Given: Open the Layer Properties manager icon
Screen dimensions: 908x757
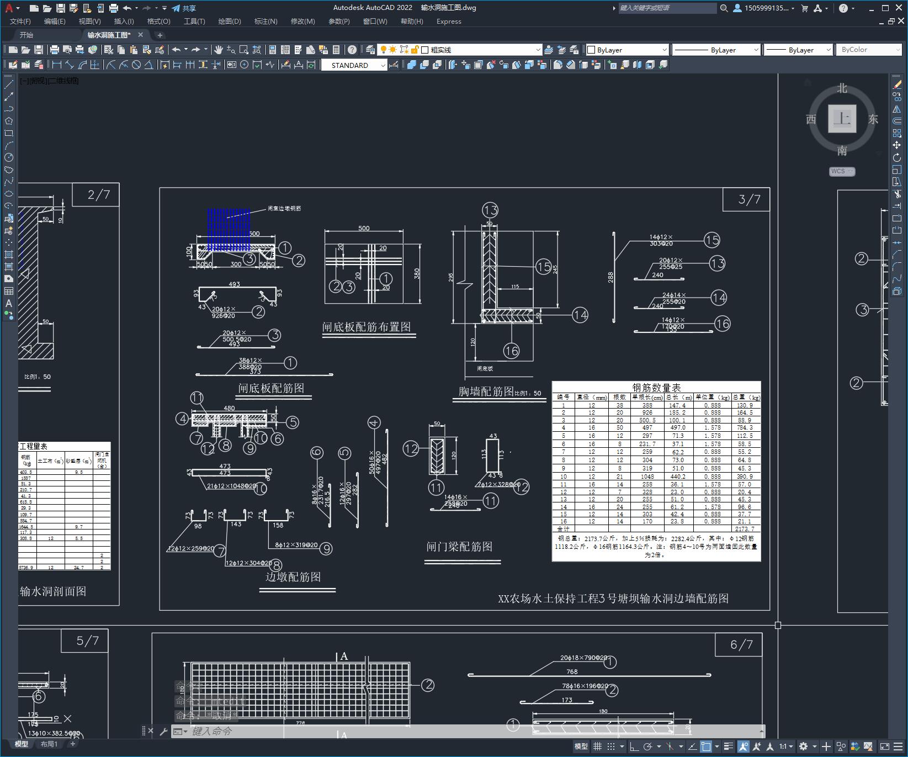Looking at the screenshot, I should pos(370,50).
